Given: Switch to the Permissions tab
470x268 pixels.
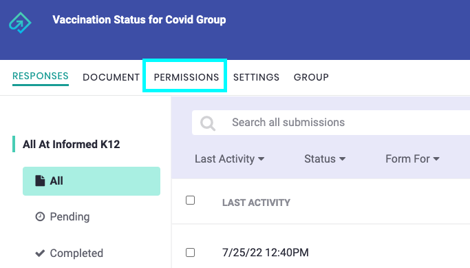Looking at the screenshot, I should pyautogui.click(x=186, y=77).
